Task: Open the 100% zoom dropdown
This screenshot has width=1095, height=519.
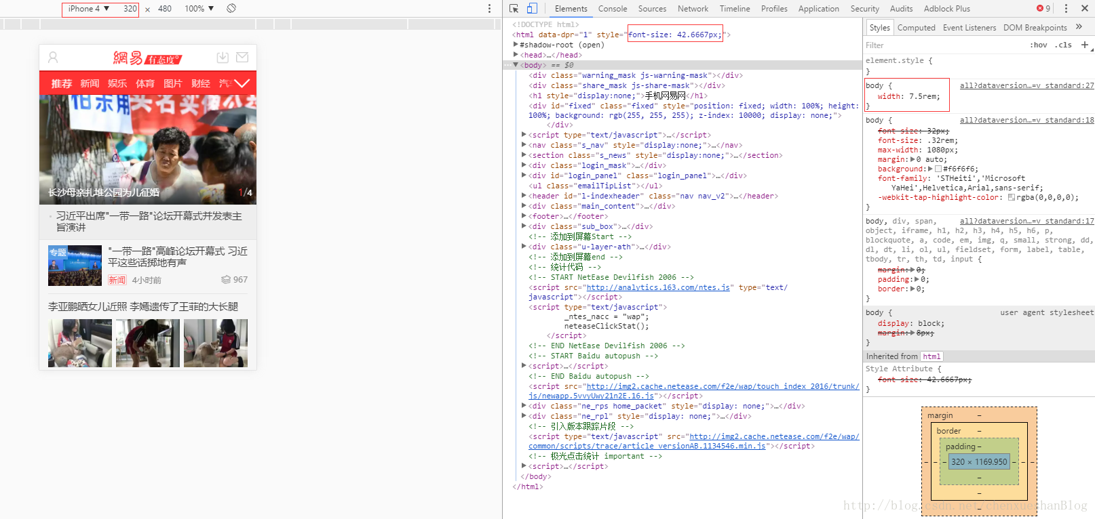Action: (199, 9)
